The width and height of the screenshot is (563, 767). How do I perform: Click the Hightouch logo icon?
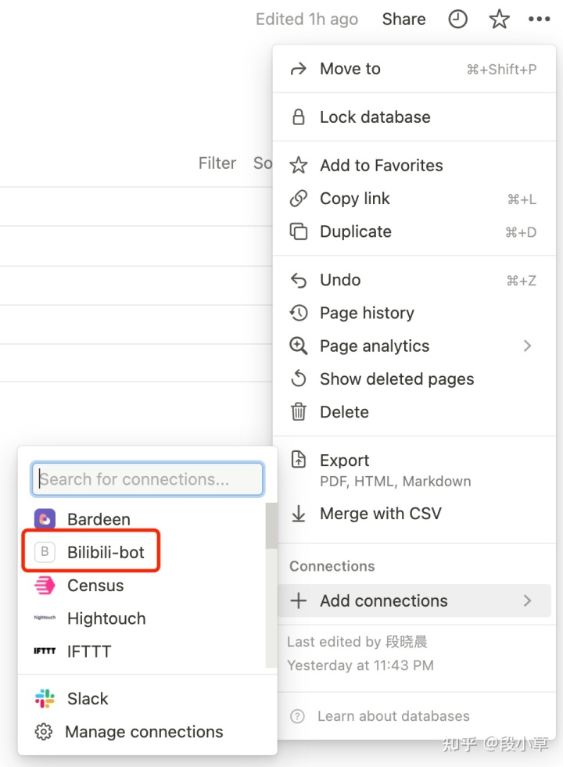click(x=45, y=618)
